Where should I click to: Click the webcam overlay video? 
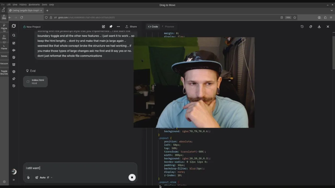194,83
